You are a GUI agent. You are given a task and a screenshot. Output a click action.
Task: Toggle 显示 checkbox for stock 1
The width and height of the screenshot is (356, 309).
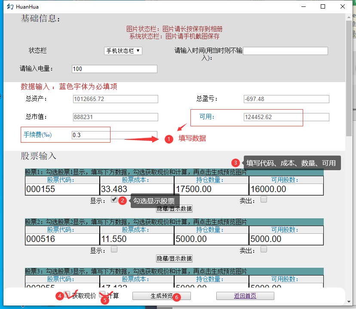114,199
